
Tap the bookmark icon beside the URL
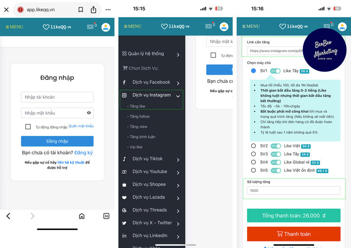pyautogui.click(x=81, y=10)
